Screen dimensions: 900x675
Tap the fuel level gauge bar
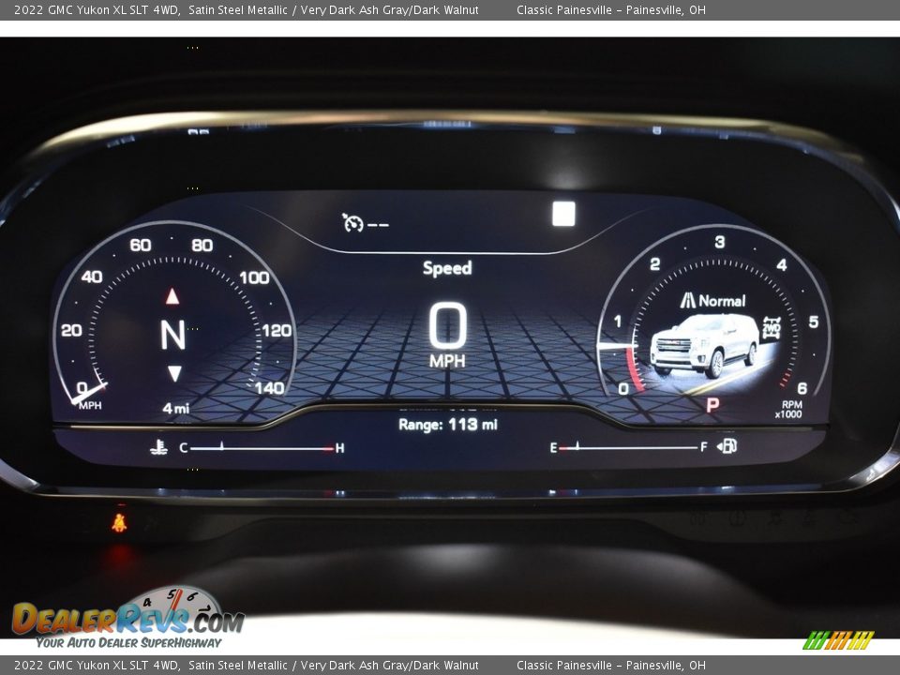click(628, 447)
